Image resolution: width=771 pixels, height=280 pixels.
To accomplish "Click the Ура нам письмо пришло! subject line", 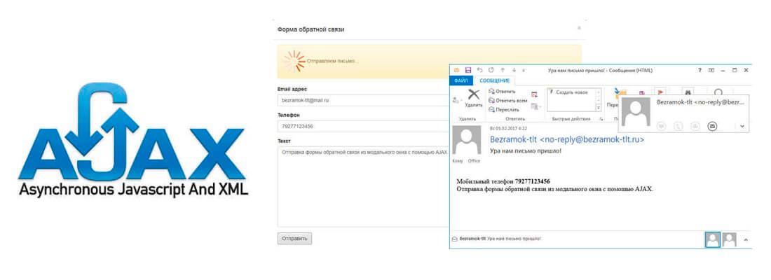I will 526,150.
